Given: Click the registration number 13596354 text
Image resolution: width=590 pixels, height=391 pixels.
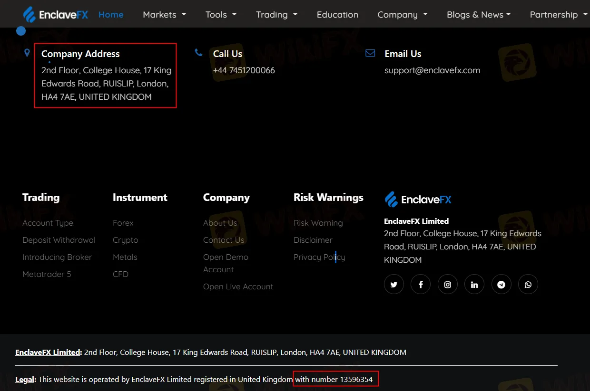Looking at the screenshot, I should click(356, 379).
